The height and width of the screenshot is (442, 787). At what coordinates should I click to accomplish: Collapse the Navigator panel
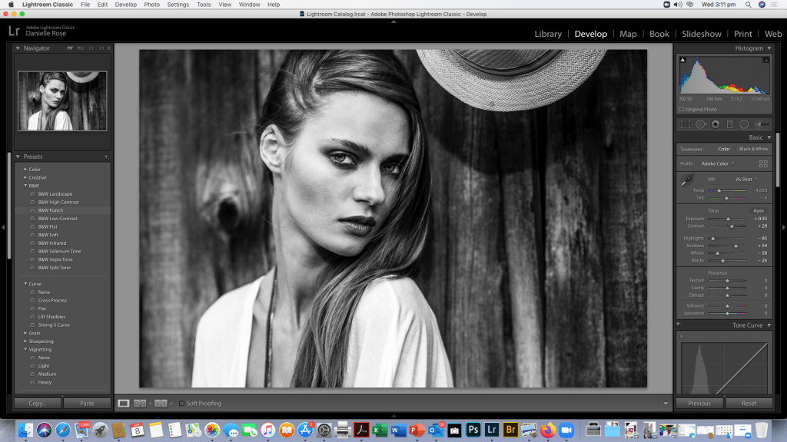click(18, 48)
